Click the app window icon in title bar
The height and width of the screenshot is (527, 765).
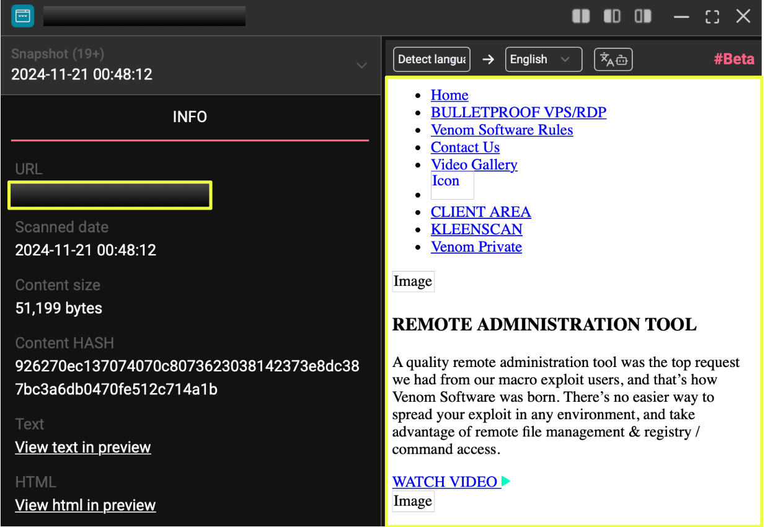pos(23,16)
